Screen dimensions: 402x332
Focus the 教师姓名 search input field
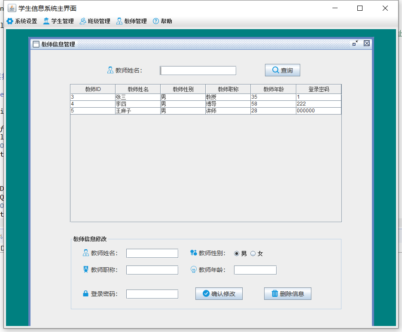tap(198, 71)
